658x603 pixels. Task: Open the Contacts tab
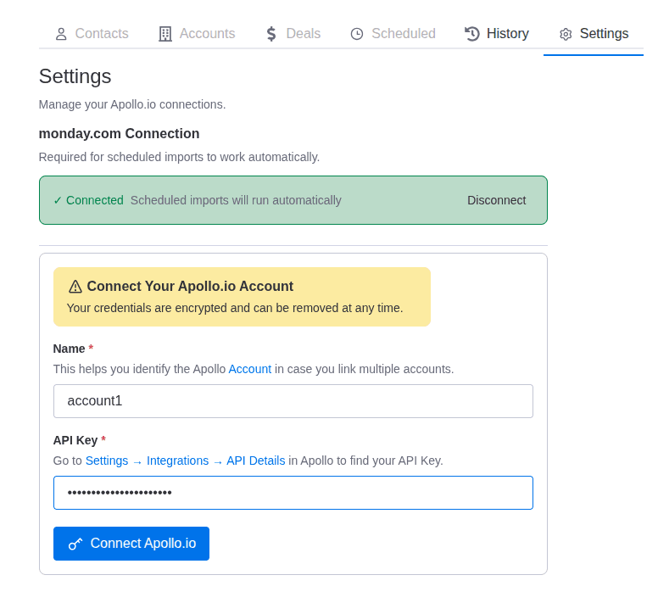point(92,34)
